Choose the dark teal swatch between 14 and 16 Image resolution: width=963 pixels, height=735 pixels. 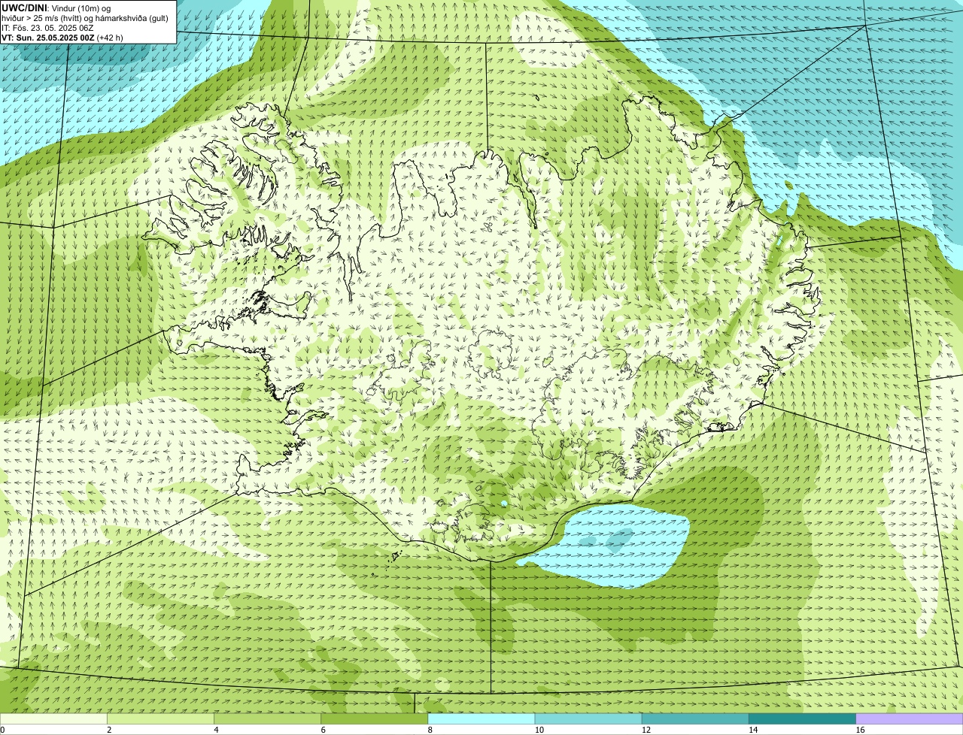click(802, 719)
